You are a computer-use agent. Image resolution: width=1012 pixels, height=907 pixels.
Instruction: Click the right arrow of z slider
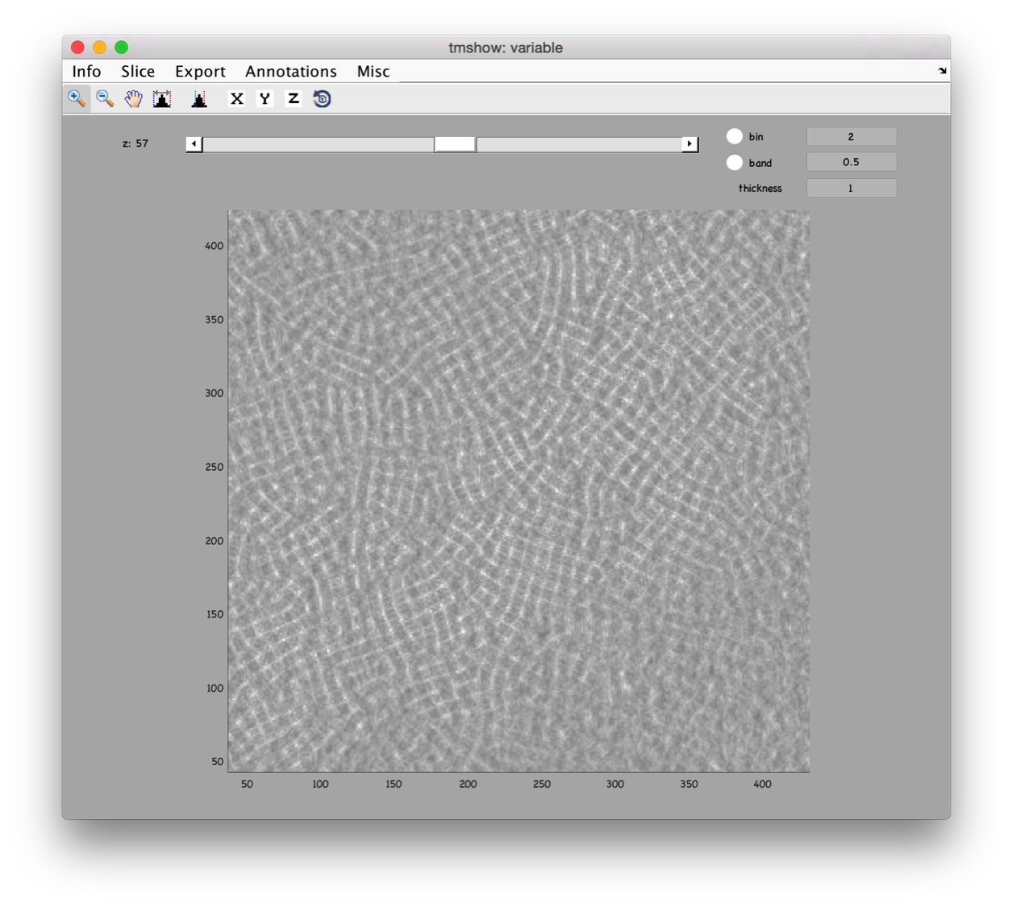click(689, 144)
